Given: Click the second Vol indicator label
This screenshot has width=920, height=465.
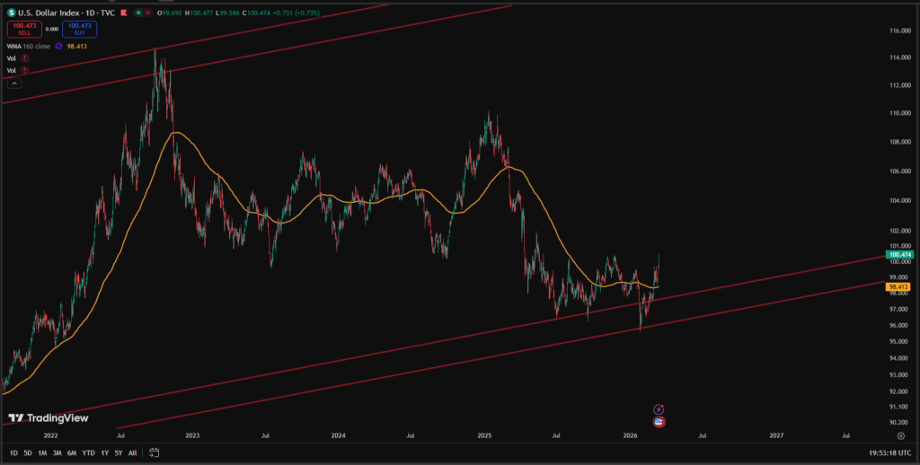Looking at the screenshot, I should pos(11,70).
